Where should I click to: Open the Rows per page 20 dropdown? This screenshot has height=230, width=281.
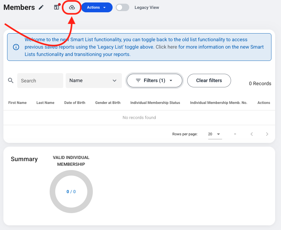pos(215,134)
